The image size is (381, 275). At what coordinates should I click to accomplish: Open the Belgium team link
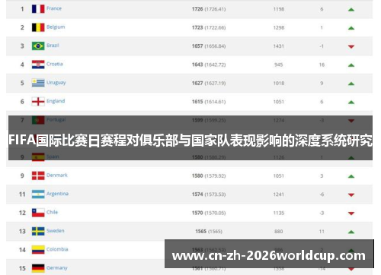56,27
